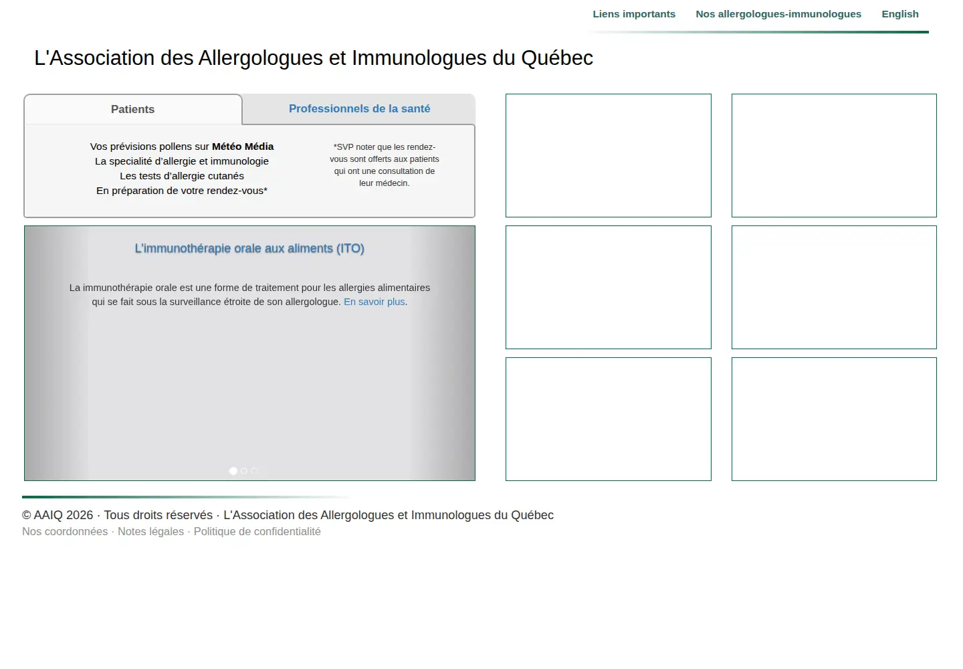Image resolution: width=963 pixels, height=669 pixels.
Task: View the Notes légales footer link
Action: [x=150, y=532]
